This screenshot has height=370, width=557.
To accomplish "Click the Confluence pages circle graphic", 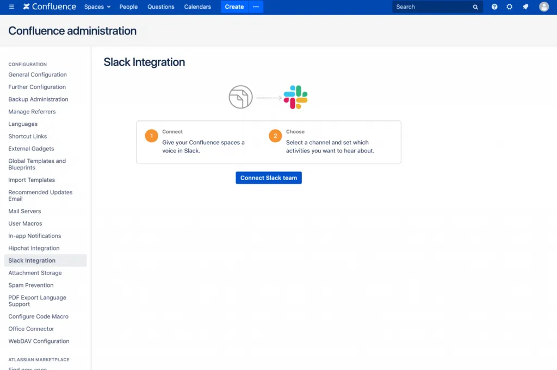I will click(240, 97).
